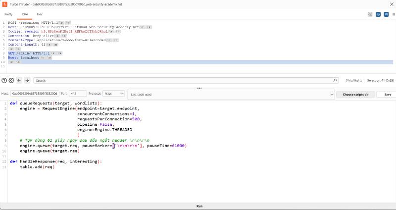Click the magnifier icon in search box
396x210 pixels.
coord(335,80)
